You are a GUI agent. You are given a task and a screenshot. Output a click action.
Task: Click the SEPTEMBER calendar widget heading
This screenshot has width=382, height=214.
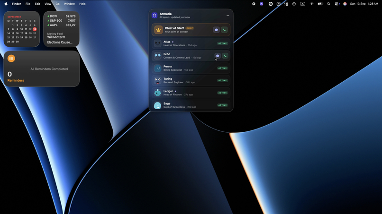[14, 17]
